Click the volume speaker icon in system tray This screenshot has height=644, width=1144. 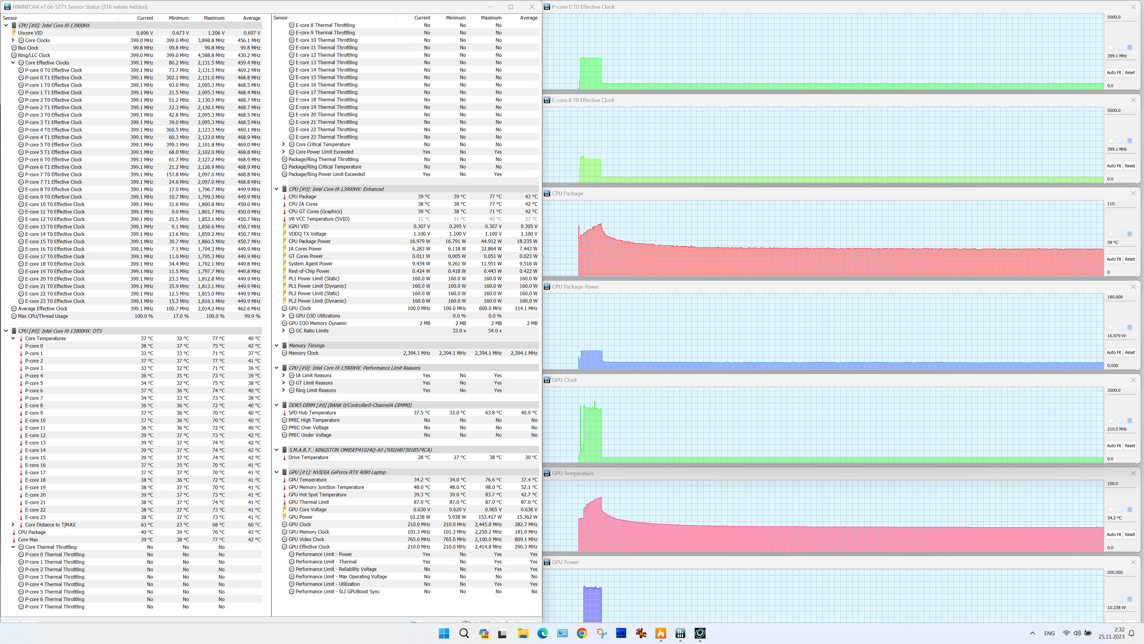click(x=1077, y=633)
